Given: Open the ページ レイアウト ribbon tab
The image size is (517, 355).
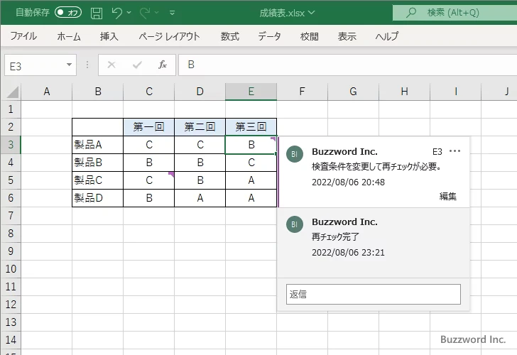Looking at the screenshot, I should [169, 36].
